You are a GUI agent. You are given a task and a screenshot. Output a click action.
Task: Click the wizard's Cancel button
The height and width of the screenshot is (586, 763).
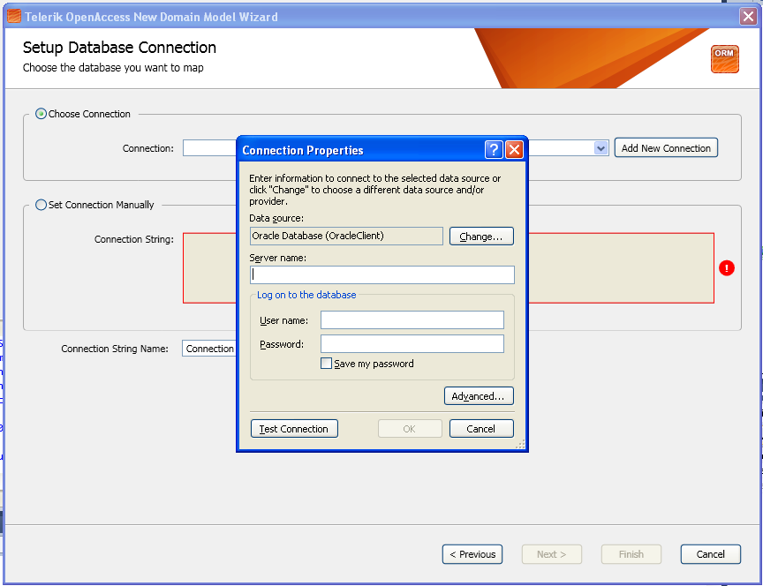pos(710,554)
